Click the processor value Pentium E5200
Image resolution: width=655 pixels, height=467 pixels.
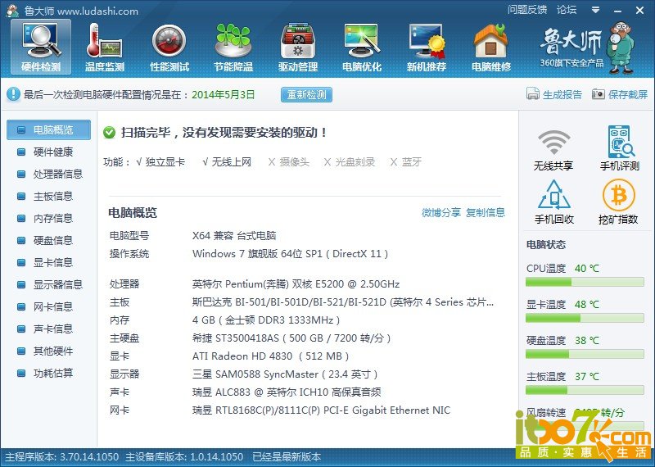pyautogui.click(x=296, y=284)
